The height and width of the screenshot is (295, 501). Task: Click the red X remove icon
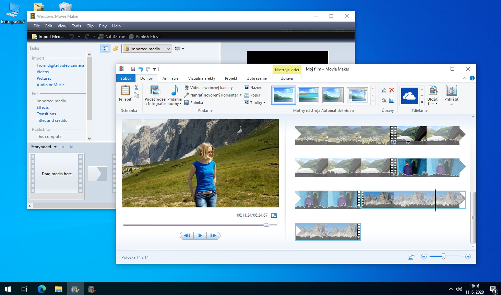pyautogui.click(x=392, y=90)
